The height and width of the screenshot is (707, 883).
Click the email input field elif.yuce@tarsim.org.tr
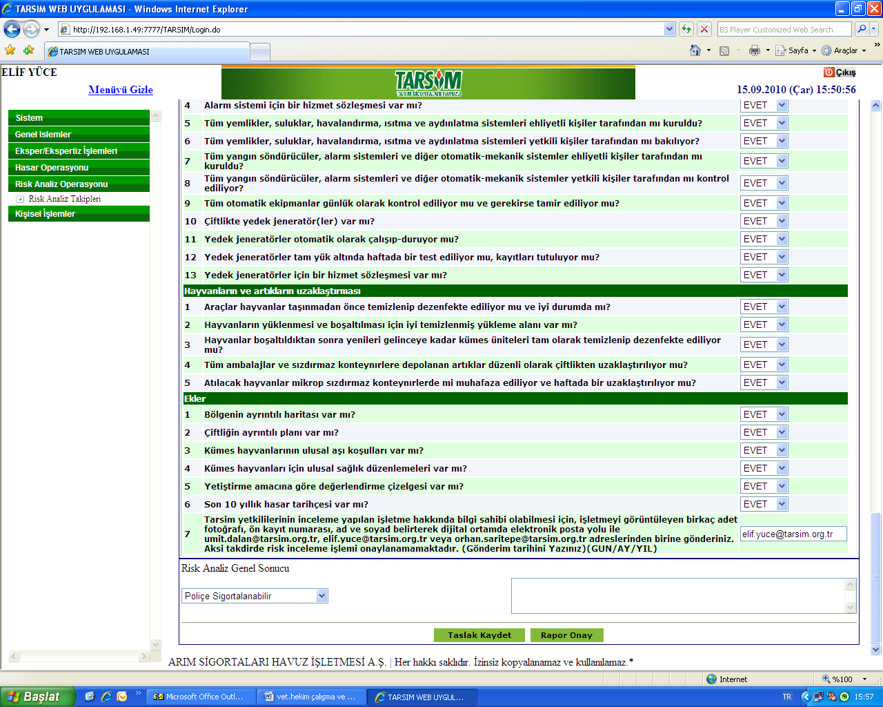point(793,534)
